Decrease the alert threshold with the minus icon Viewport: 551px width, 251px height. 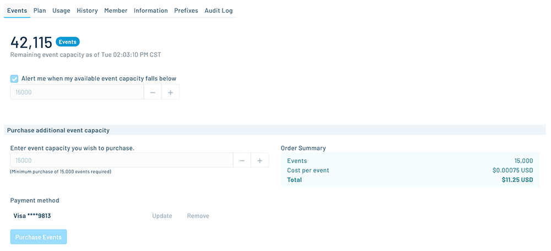153,92
